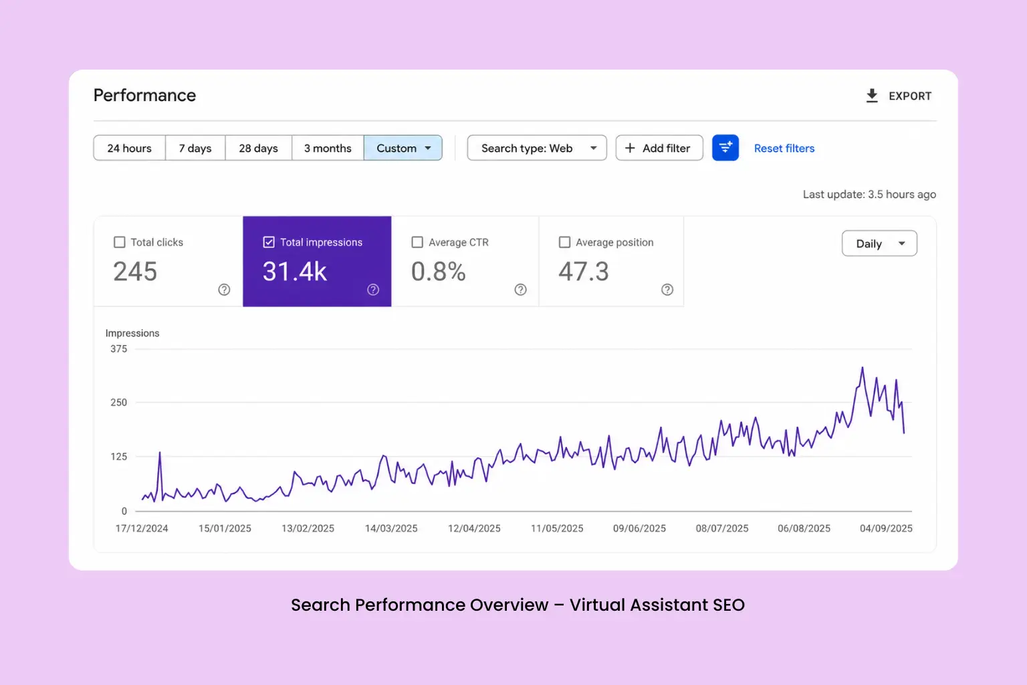Click the EXPORT button label
Screen dimensions: 1027x685
pos(910,96)
